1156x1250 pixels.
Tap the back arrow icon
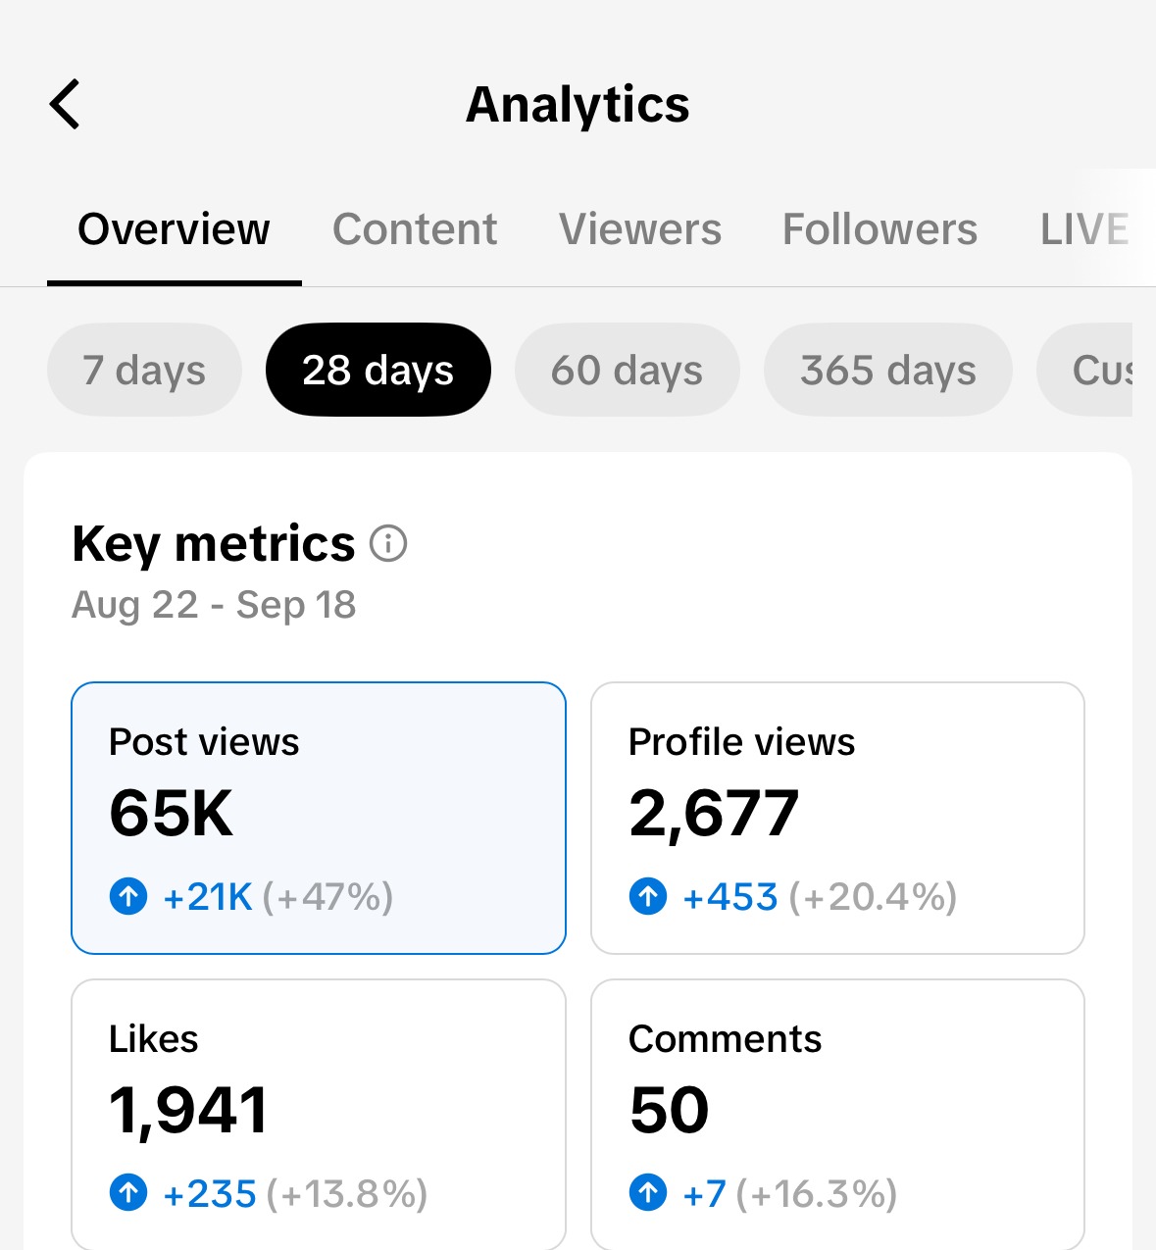point(65,105)
